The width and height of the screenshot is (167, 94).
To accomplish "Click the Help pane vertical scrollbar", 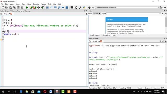I will (x=166, y=22).
